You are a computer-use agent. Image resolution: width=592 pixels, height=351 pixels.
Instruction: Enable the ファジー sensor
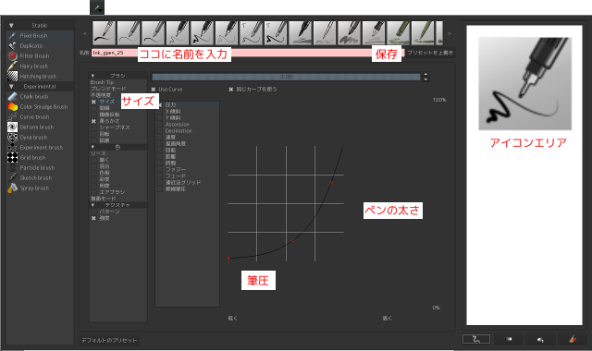[x=160, y=170]
